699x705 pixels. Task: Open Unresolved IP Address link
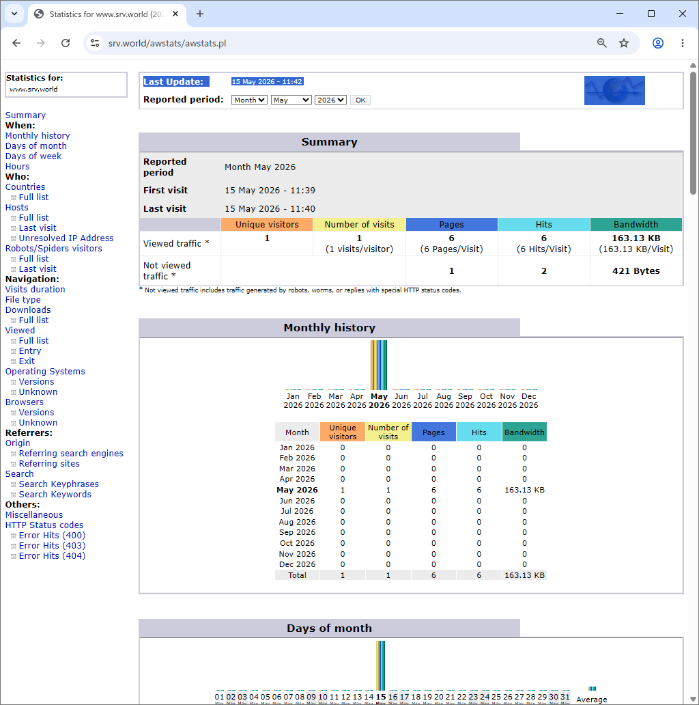tap(66, 238)
